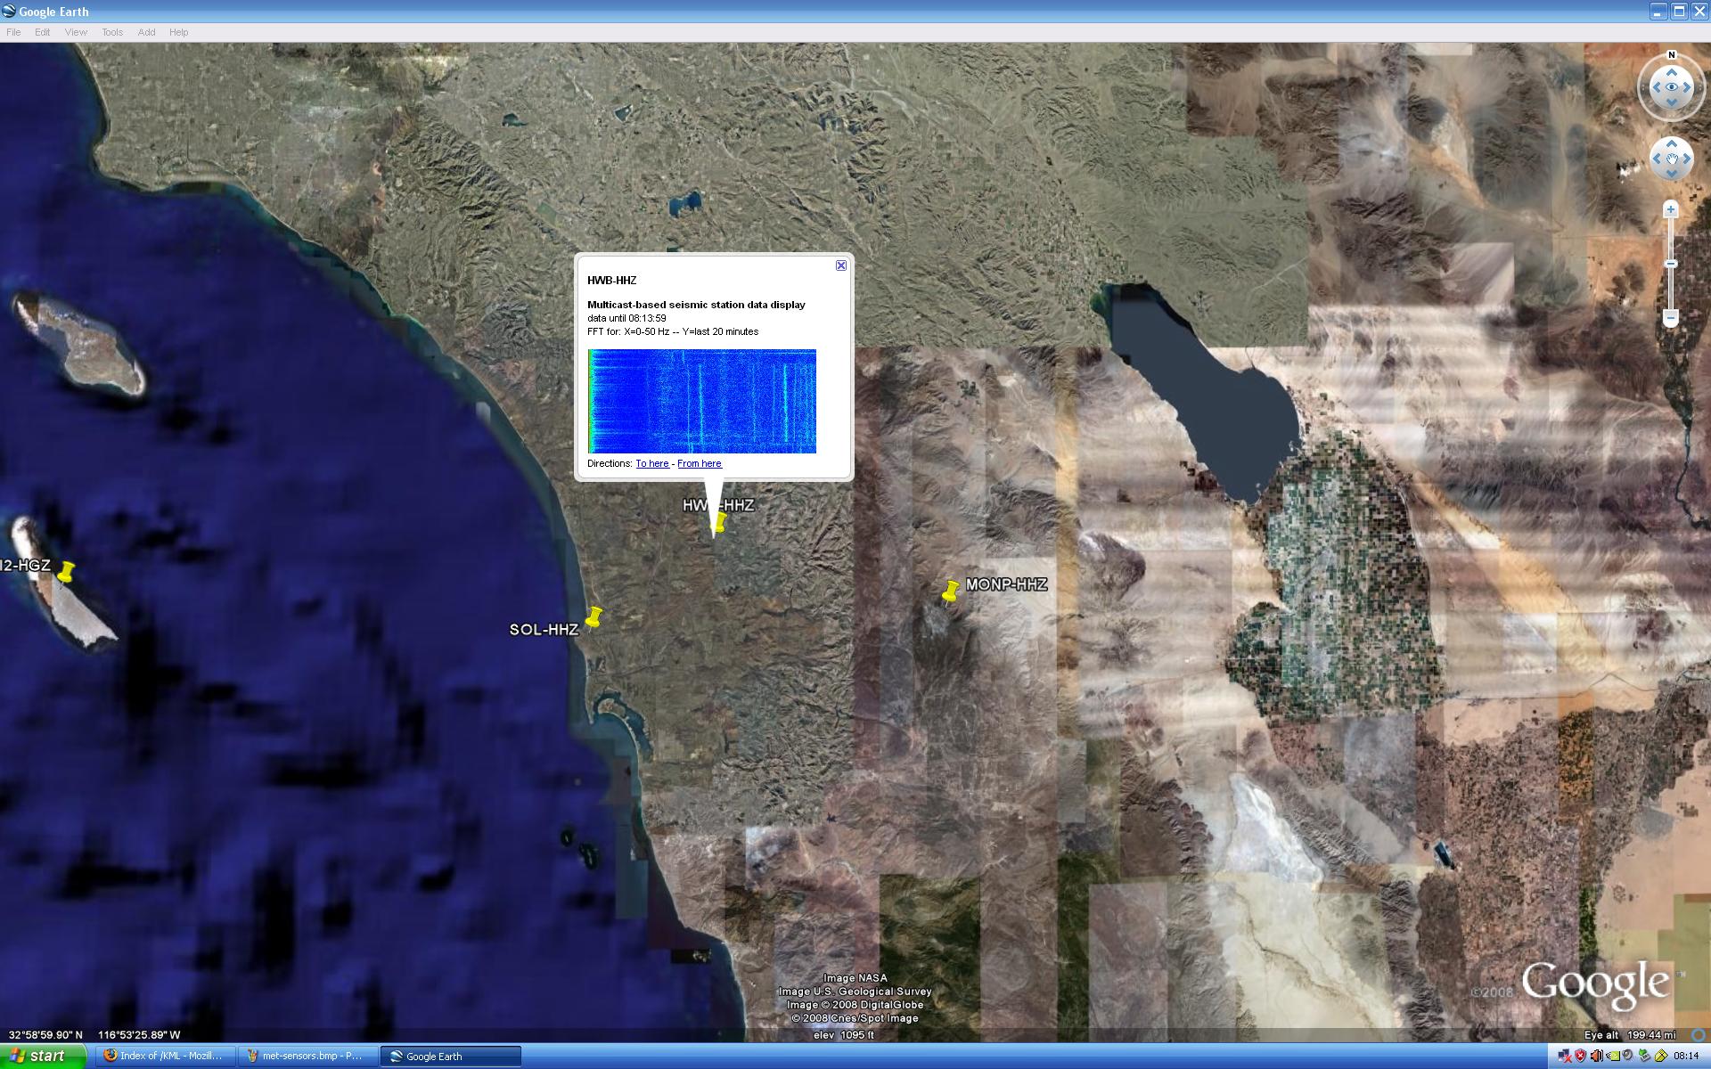Click the elevation readout 1095 ft
This screenshot has width=1711, height=1069.
(x=844, y=1035)
